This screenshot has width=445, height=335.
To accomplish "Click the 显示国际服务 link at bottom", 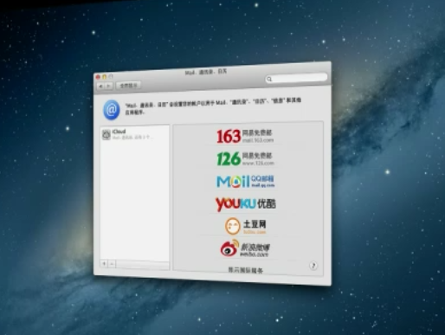I will [246, 270].
